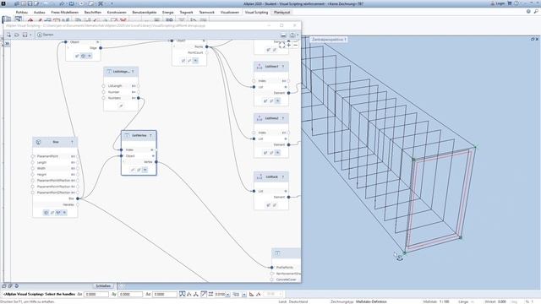Click the open script icon in Visual Scripting toolbar

[x=17, y=35]
